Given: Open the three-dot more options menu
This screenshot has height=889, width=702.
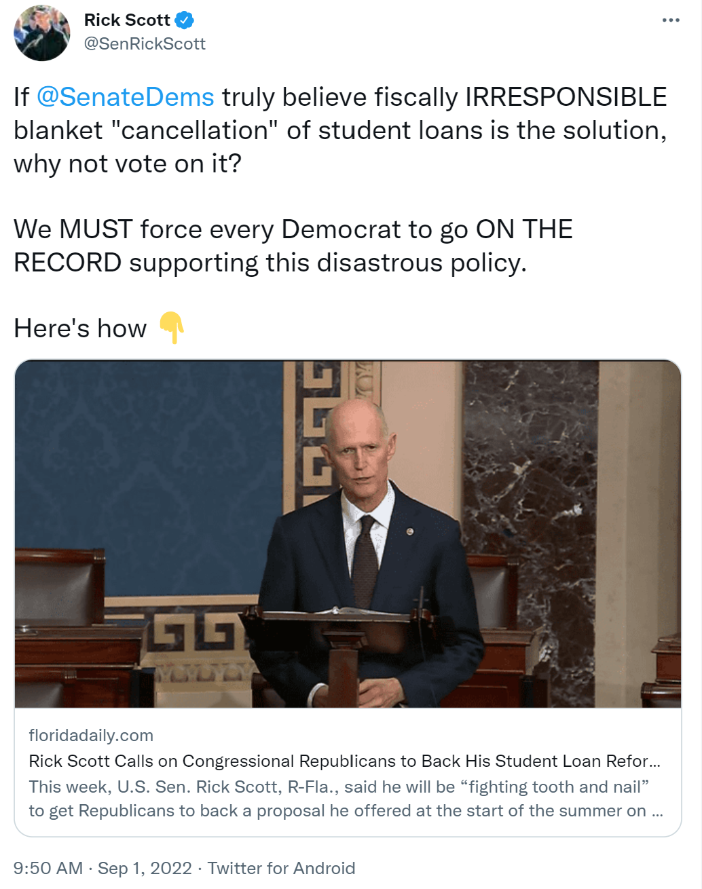Looking at the screenshot, I should point(671,20).
